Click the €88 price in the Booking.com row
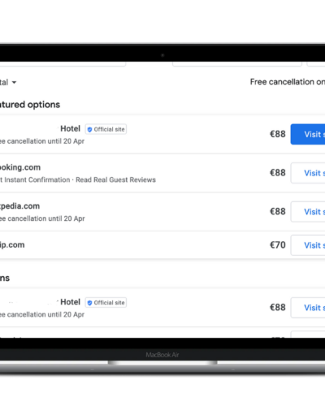 pos(278,173)
